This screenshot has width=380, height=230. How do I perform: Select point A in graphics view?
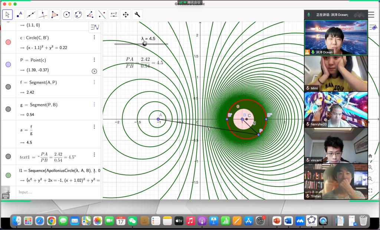(158, 119)
